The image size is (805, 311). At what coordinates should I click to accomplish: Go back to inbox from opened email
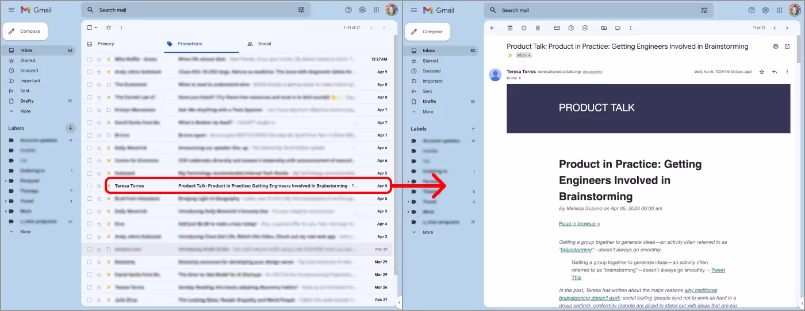pyautogui.click(x=492, y=28)
